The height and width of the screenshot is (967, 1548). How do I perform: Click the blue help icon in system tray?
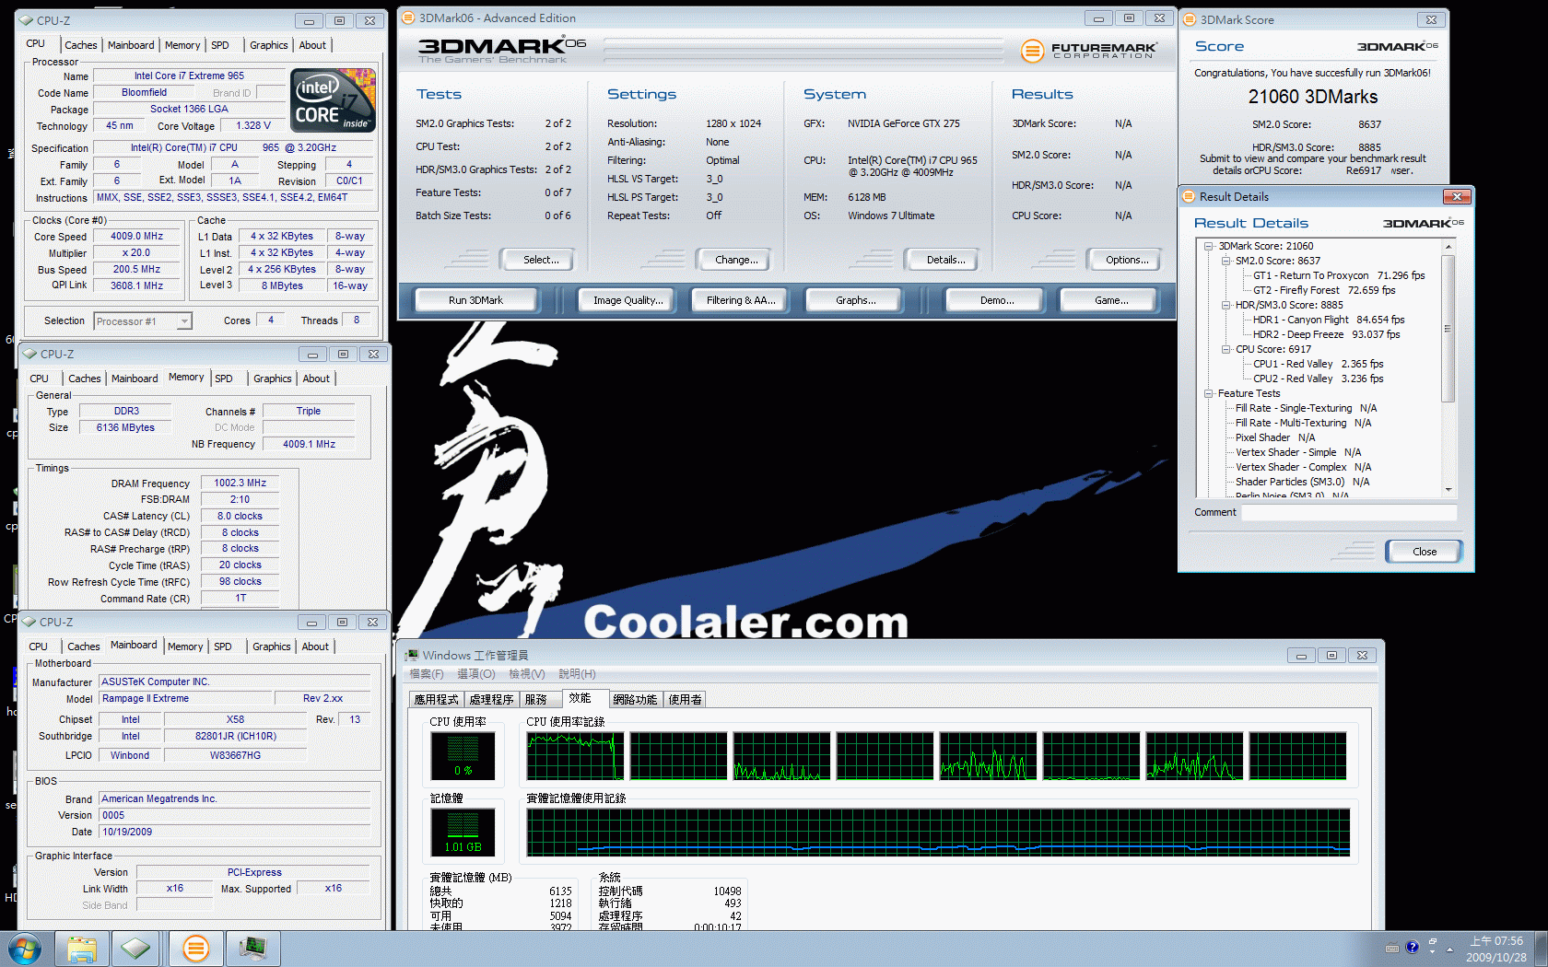coord(1412,947)
